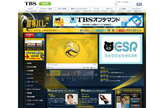
Task: Open the ミニ番組 navigation tab
Action: pos(122,9)
